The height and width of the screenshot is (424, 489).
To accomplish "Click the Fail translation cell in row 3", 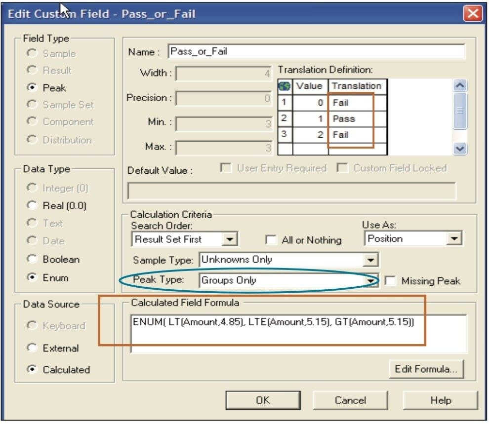I will 358,135.
